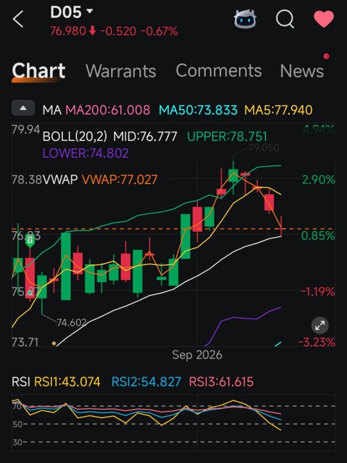Switch to the Chart tab

[39, 71]
